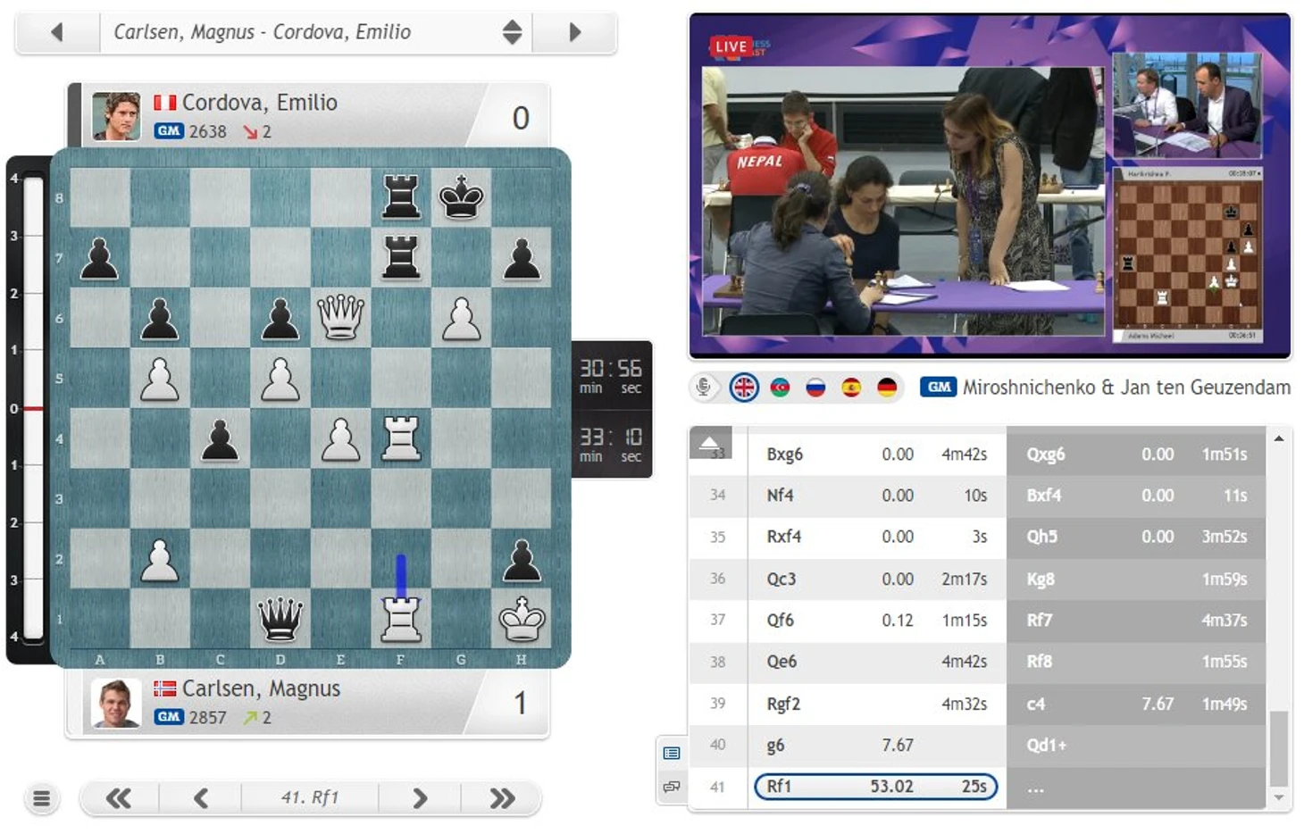The width and height of the screenshot is (1304, 834).
Task: Jump to the last move with the double-right arrow
Action: coord(502,798)
